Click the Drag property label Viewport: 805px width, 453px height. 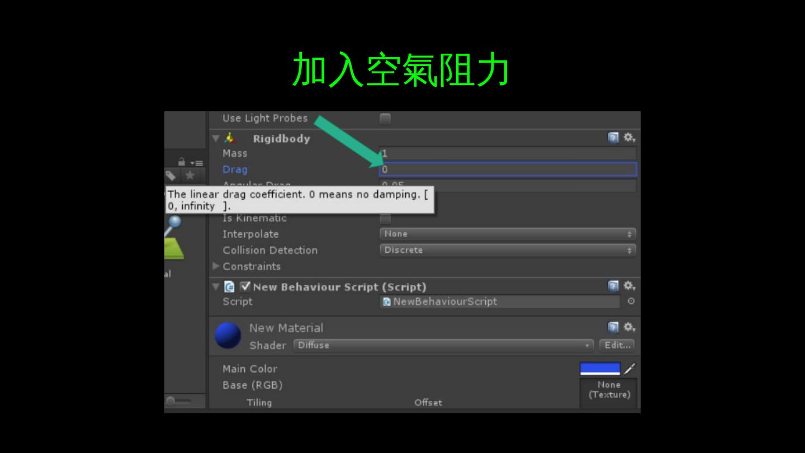tap(235, 169)
